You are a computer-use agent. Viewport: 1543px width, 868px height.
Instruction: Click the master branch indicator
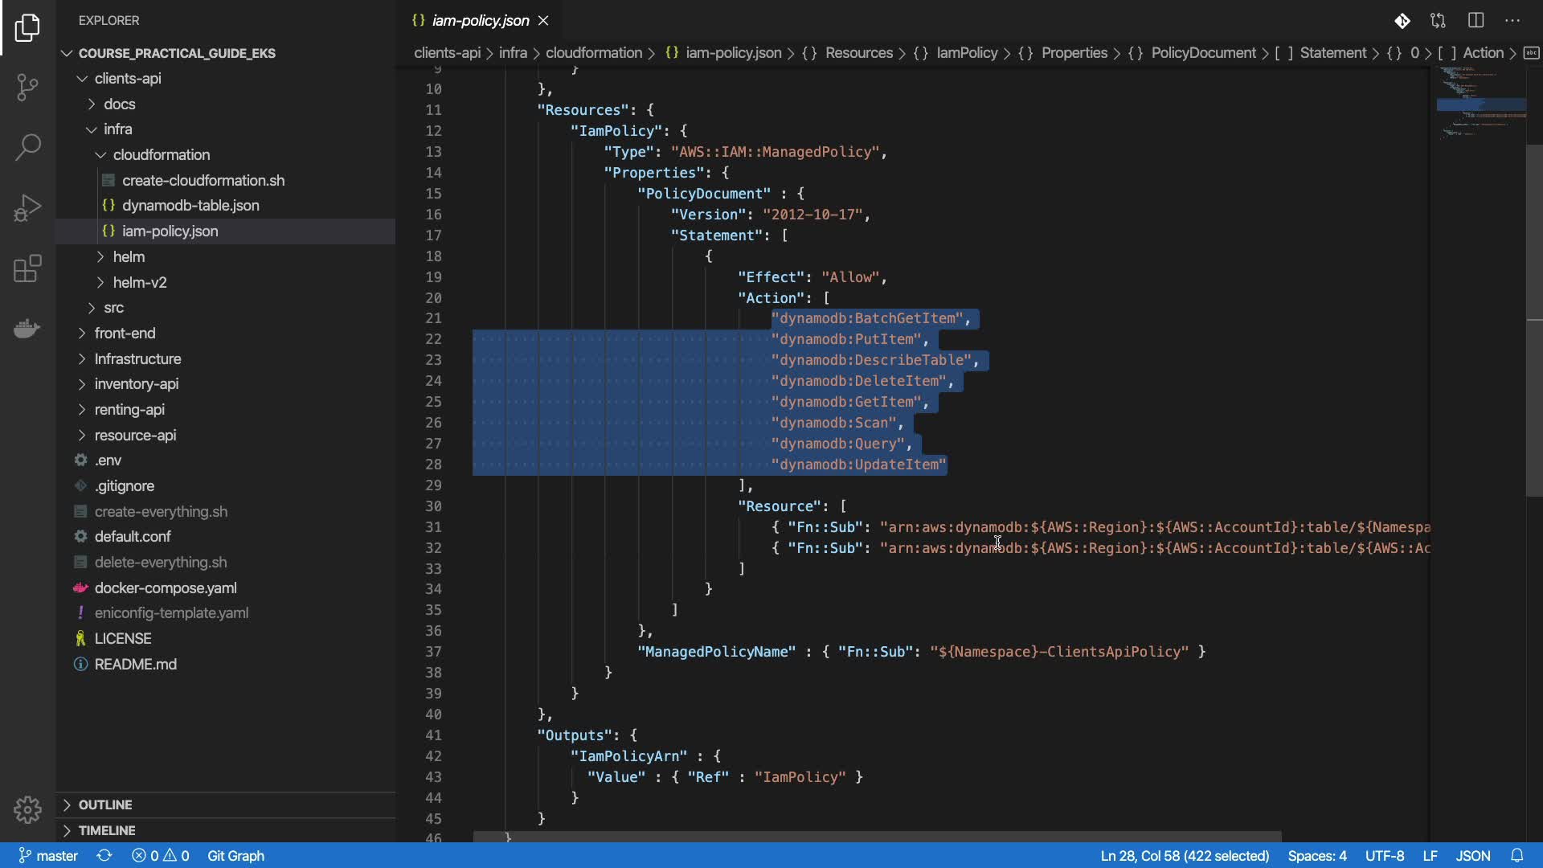point(48,856)
